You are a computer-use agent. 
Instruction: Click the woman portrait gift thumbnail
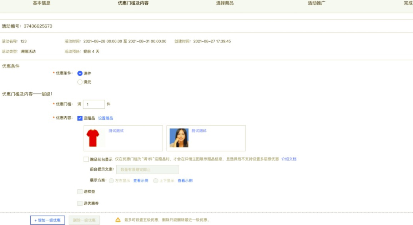click(179, 138)
